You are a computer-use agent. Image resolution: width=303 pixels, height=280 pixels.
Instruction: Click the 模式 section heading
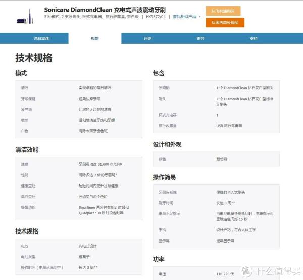(21, 73)
